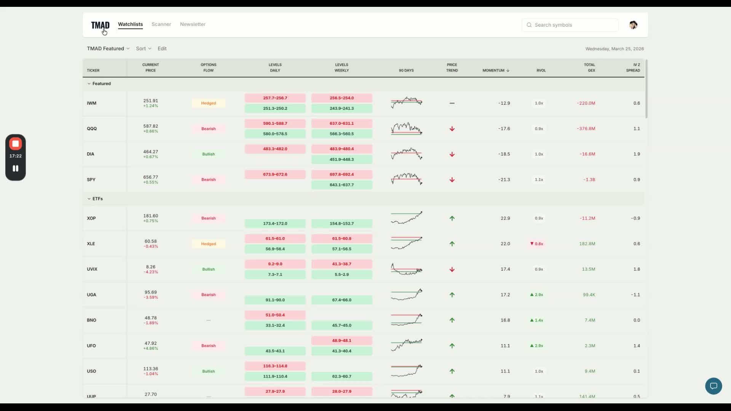Open the IWM ticker row
Viewport: 731px width, 411px height.
tap(92, 103)
